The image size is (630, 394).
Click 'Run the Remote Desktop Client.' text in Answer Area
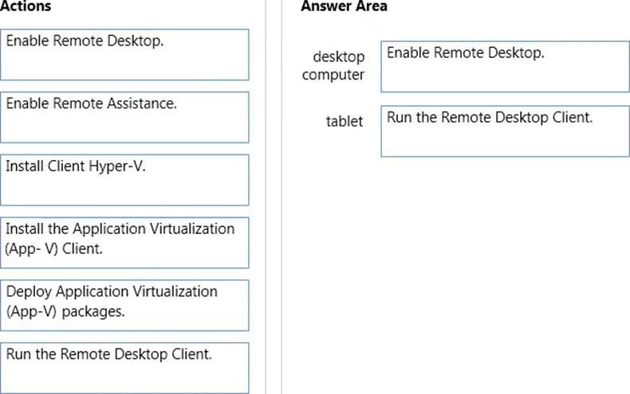[490, 117]
